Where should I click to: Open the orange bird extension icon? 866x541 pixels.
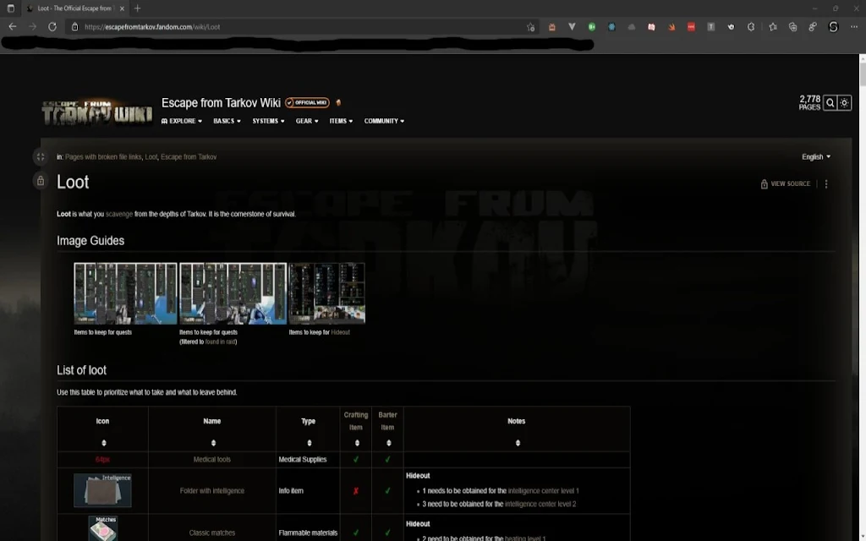click(x=671, y=26)
